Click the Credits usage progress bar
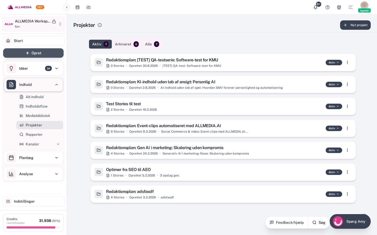 [x=33, y=227]
